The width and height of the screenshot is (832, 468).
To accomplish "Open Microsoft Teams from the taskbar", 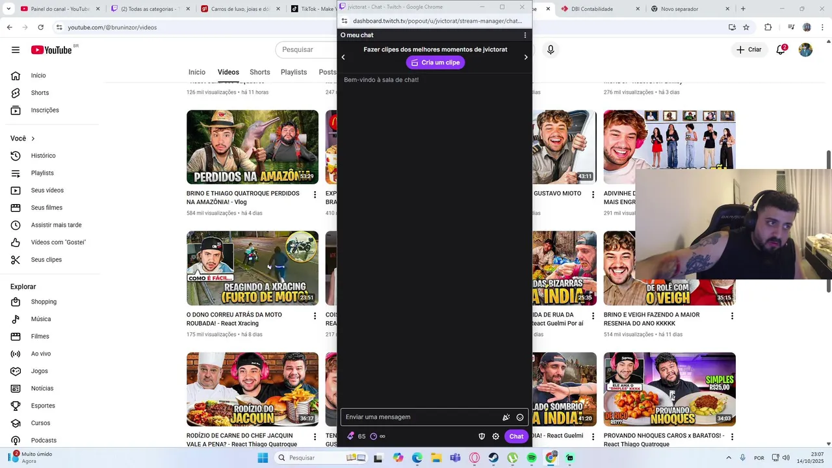I will tap(455, 458).
